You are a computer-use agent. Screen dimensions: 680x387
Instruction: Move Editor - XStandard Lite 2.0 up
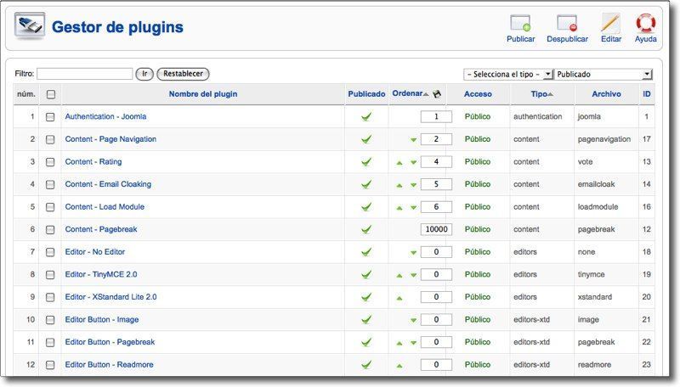399,298
